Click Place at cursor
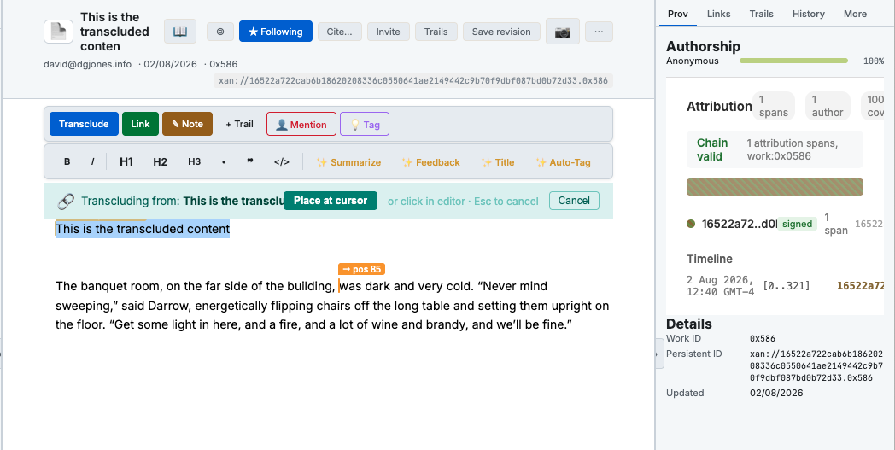Screen dimensions: 895x450 click(x=331, y=201)
